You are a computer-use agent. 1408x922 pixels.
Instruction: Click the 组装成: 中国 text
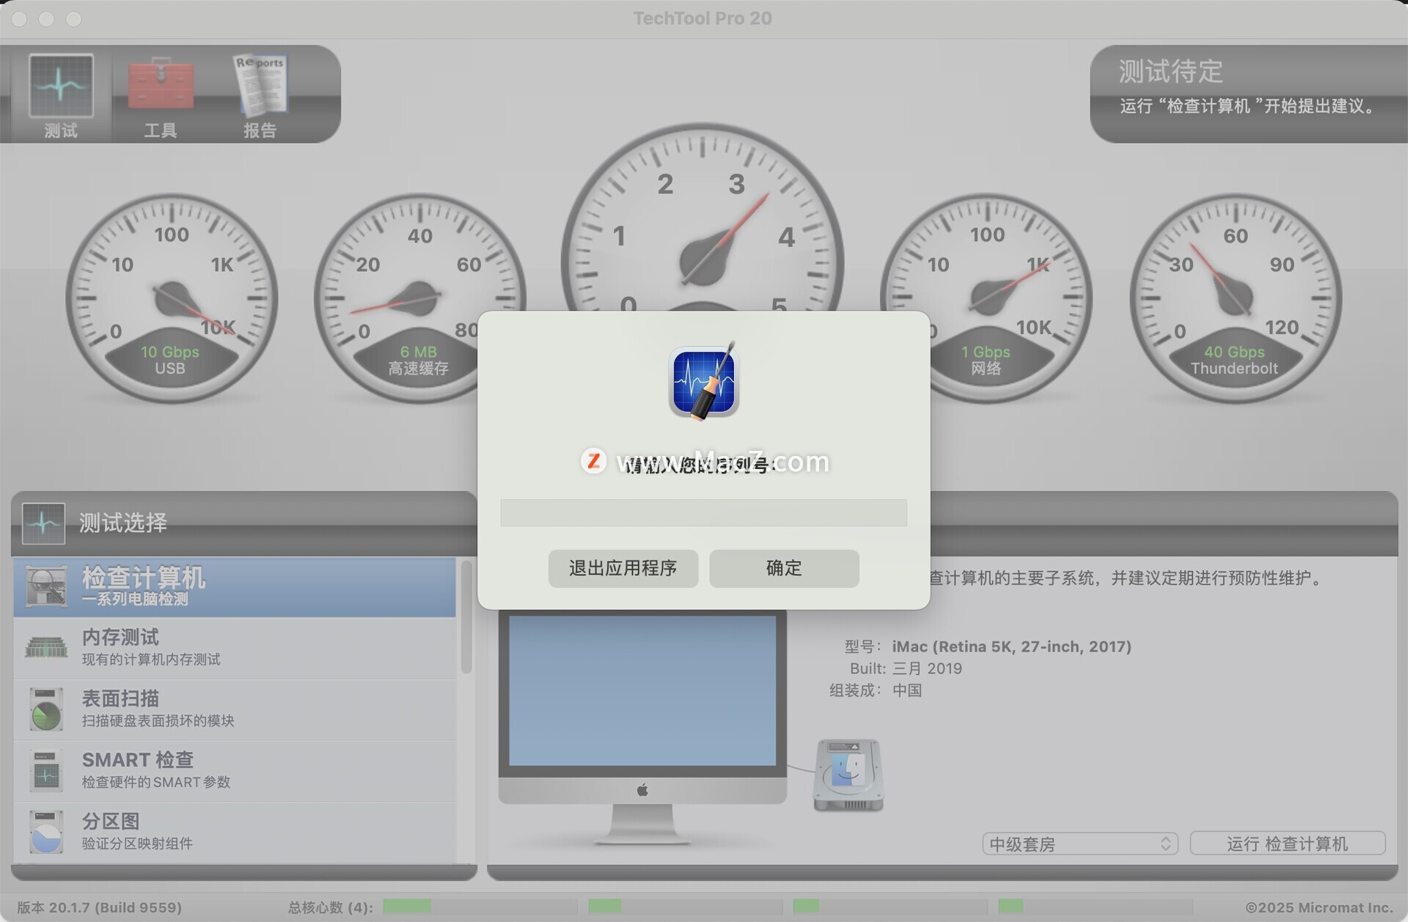876,690
